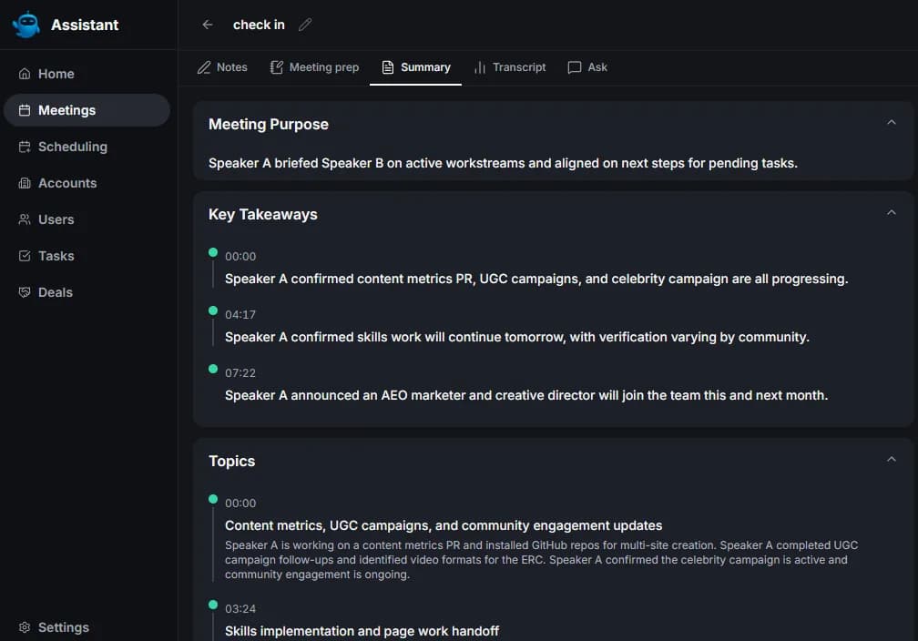Click takeaway about skills work continuing tomorrow

(517, 337)
